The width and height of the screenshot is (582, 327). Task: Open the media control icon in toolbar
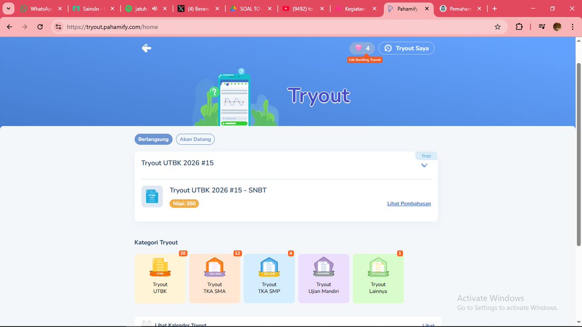click(542, 27)
